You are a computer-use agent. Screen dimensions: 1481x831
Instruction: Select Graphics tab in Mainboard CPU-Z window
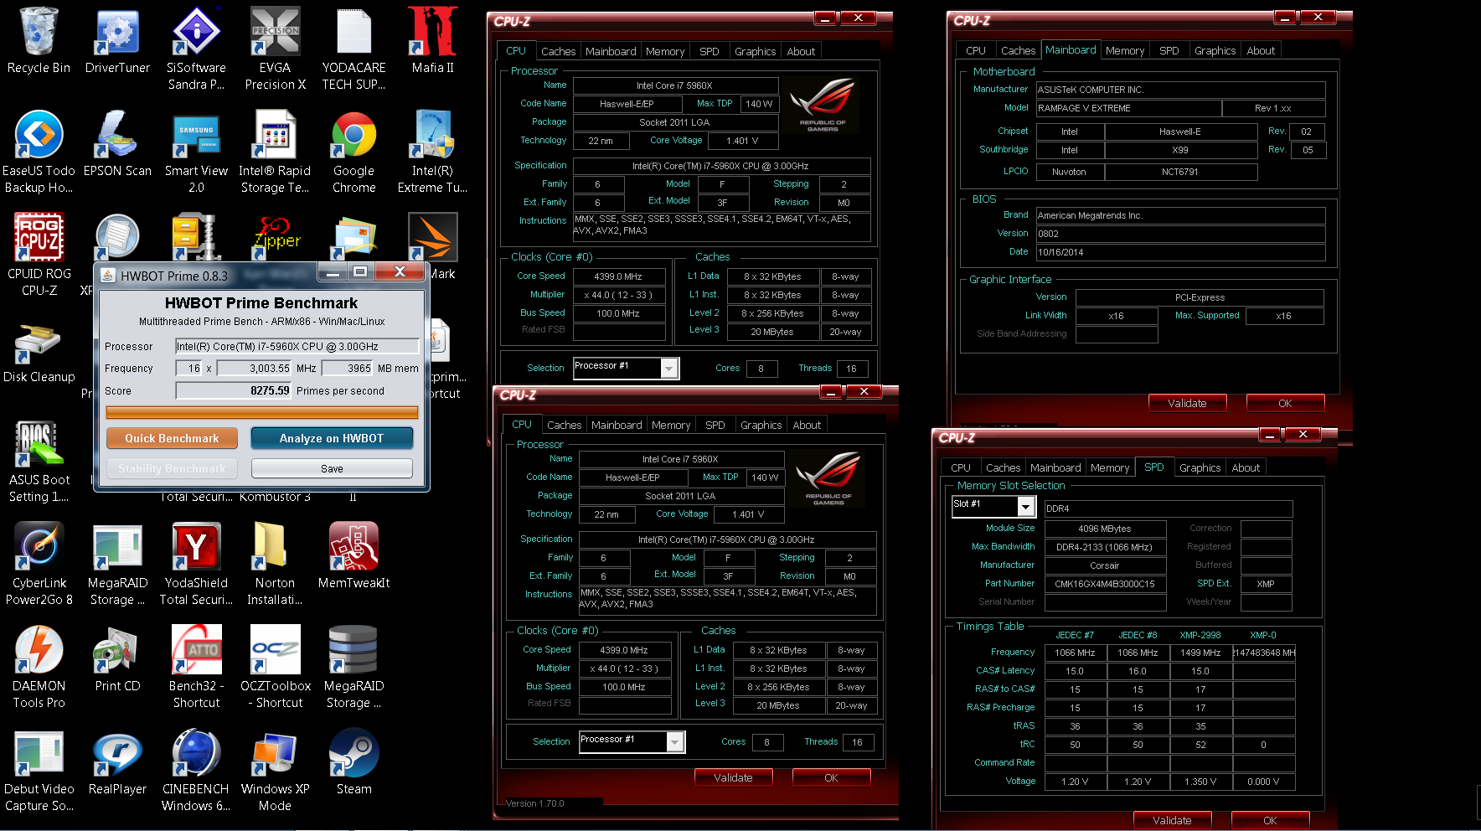tap(1215, 51)
